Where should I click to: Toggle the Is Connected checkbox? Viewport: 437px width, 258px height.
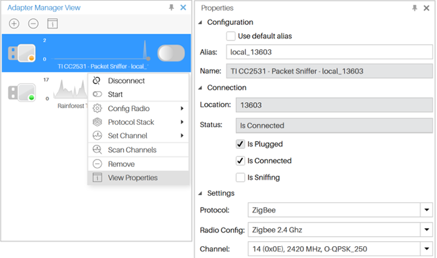point(240,161)
